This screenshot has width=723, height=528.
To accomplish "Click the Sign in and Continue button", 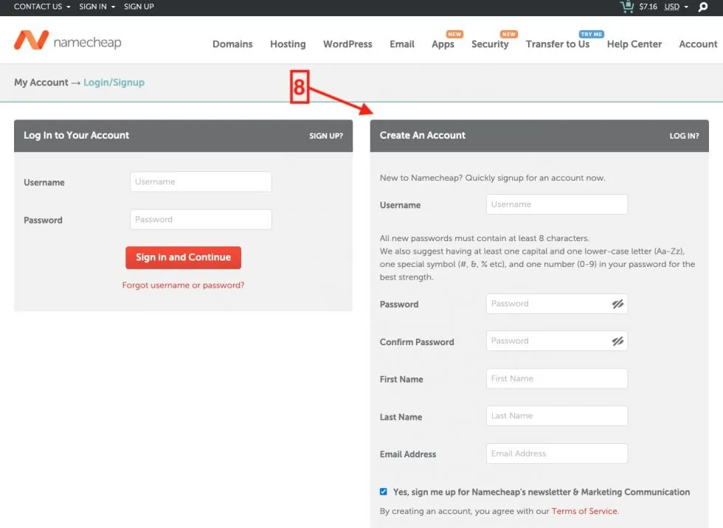I will tap(183, 257).
